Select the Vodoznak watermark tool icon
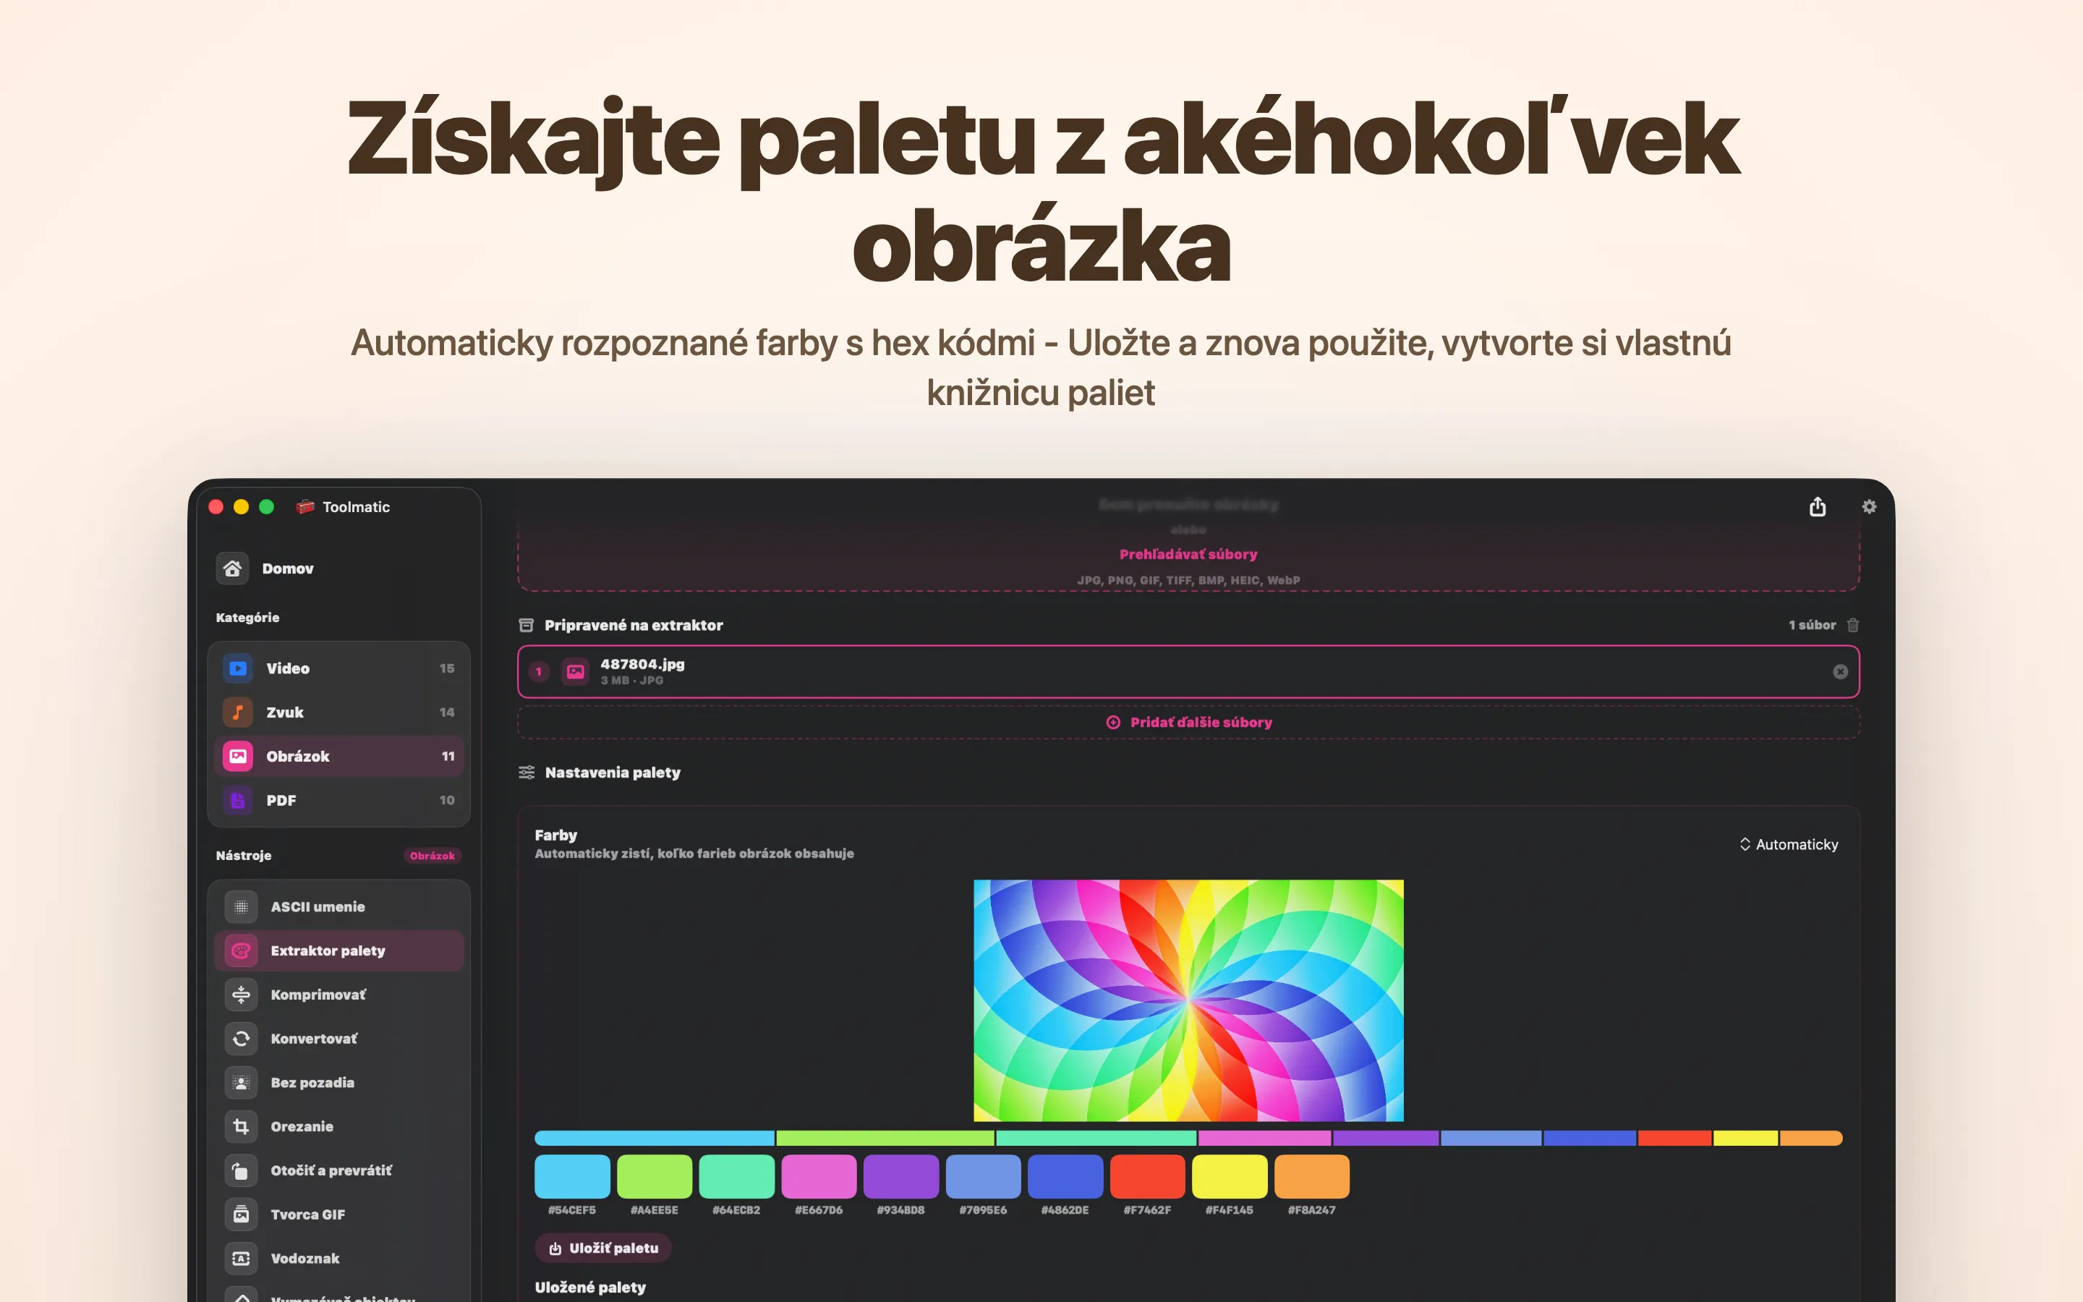Screen dimensions: 2083x1302 [x=241, y=1258]
